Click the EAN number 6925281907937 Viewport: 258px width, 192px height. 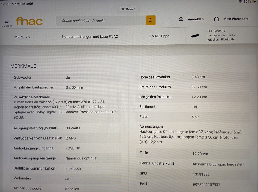(206, 185)
